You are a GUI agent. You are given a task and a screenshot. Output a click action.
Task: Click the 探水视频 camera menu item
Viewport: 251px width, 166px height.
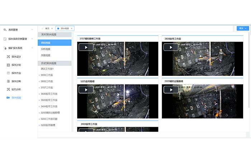tap(16, 97)
